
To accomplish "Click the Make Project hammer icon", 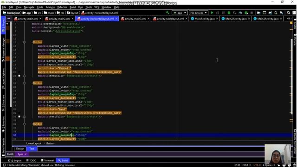I will click(x=168, y=13).
